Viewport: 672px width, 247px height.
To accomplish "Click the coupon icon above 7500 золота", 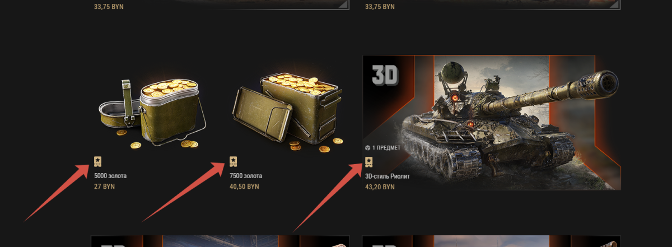I will 233,162.
